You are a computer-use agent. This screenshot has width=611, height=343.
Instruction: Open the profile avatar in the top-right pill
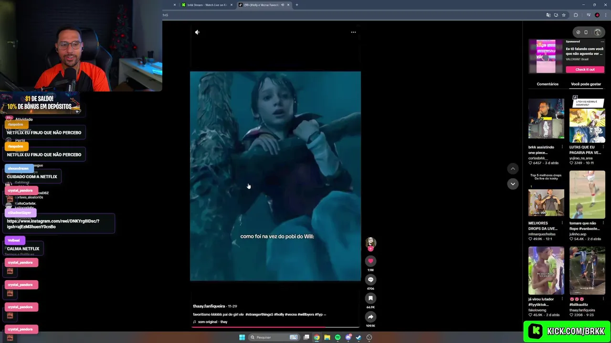[598, 32]
